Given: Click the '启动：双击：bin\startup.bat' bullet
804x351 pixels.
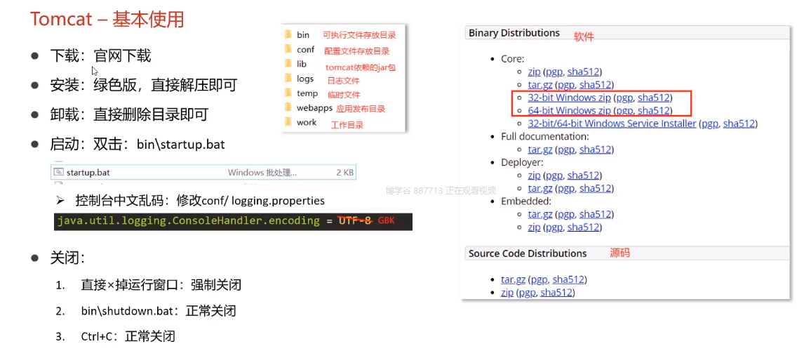Looking at the screenshot, I should tap(138, 145).
